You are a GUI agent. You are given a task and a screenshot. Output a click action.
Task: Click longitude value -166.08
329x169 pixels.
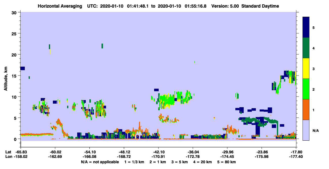coord(89,157)
